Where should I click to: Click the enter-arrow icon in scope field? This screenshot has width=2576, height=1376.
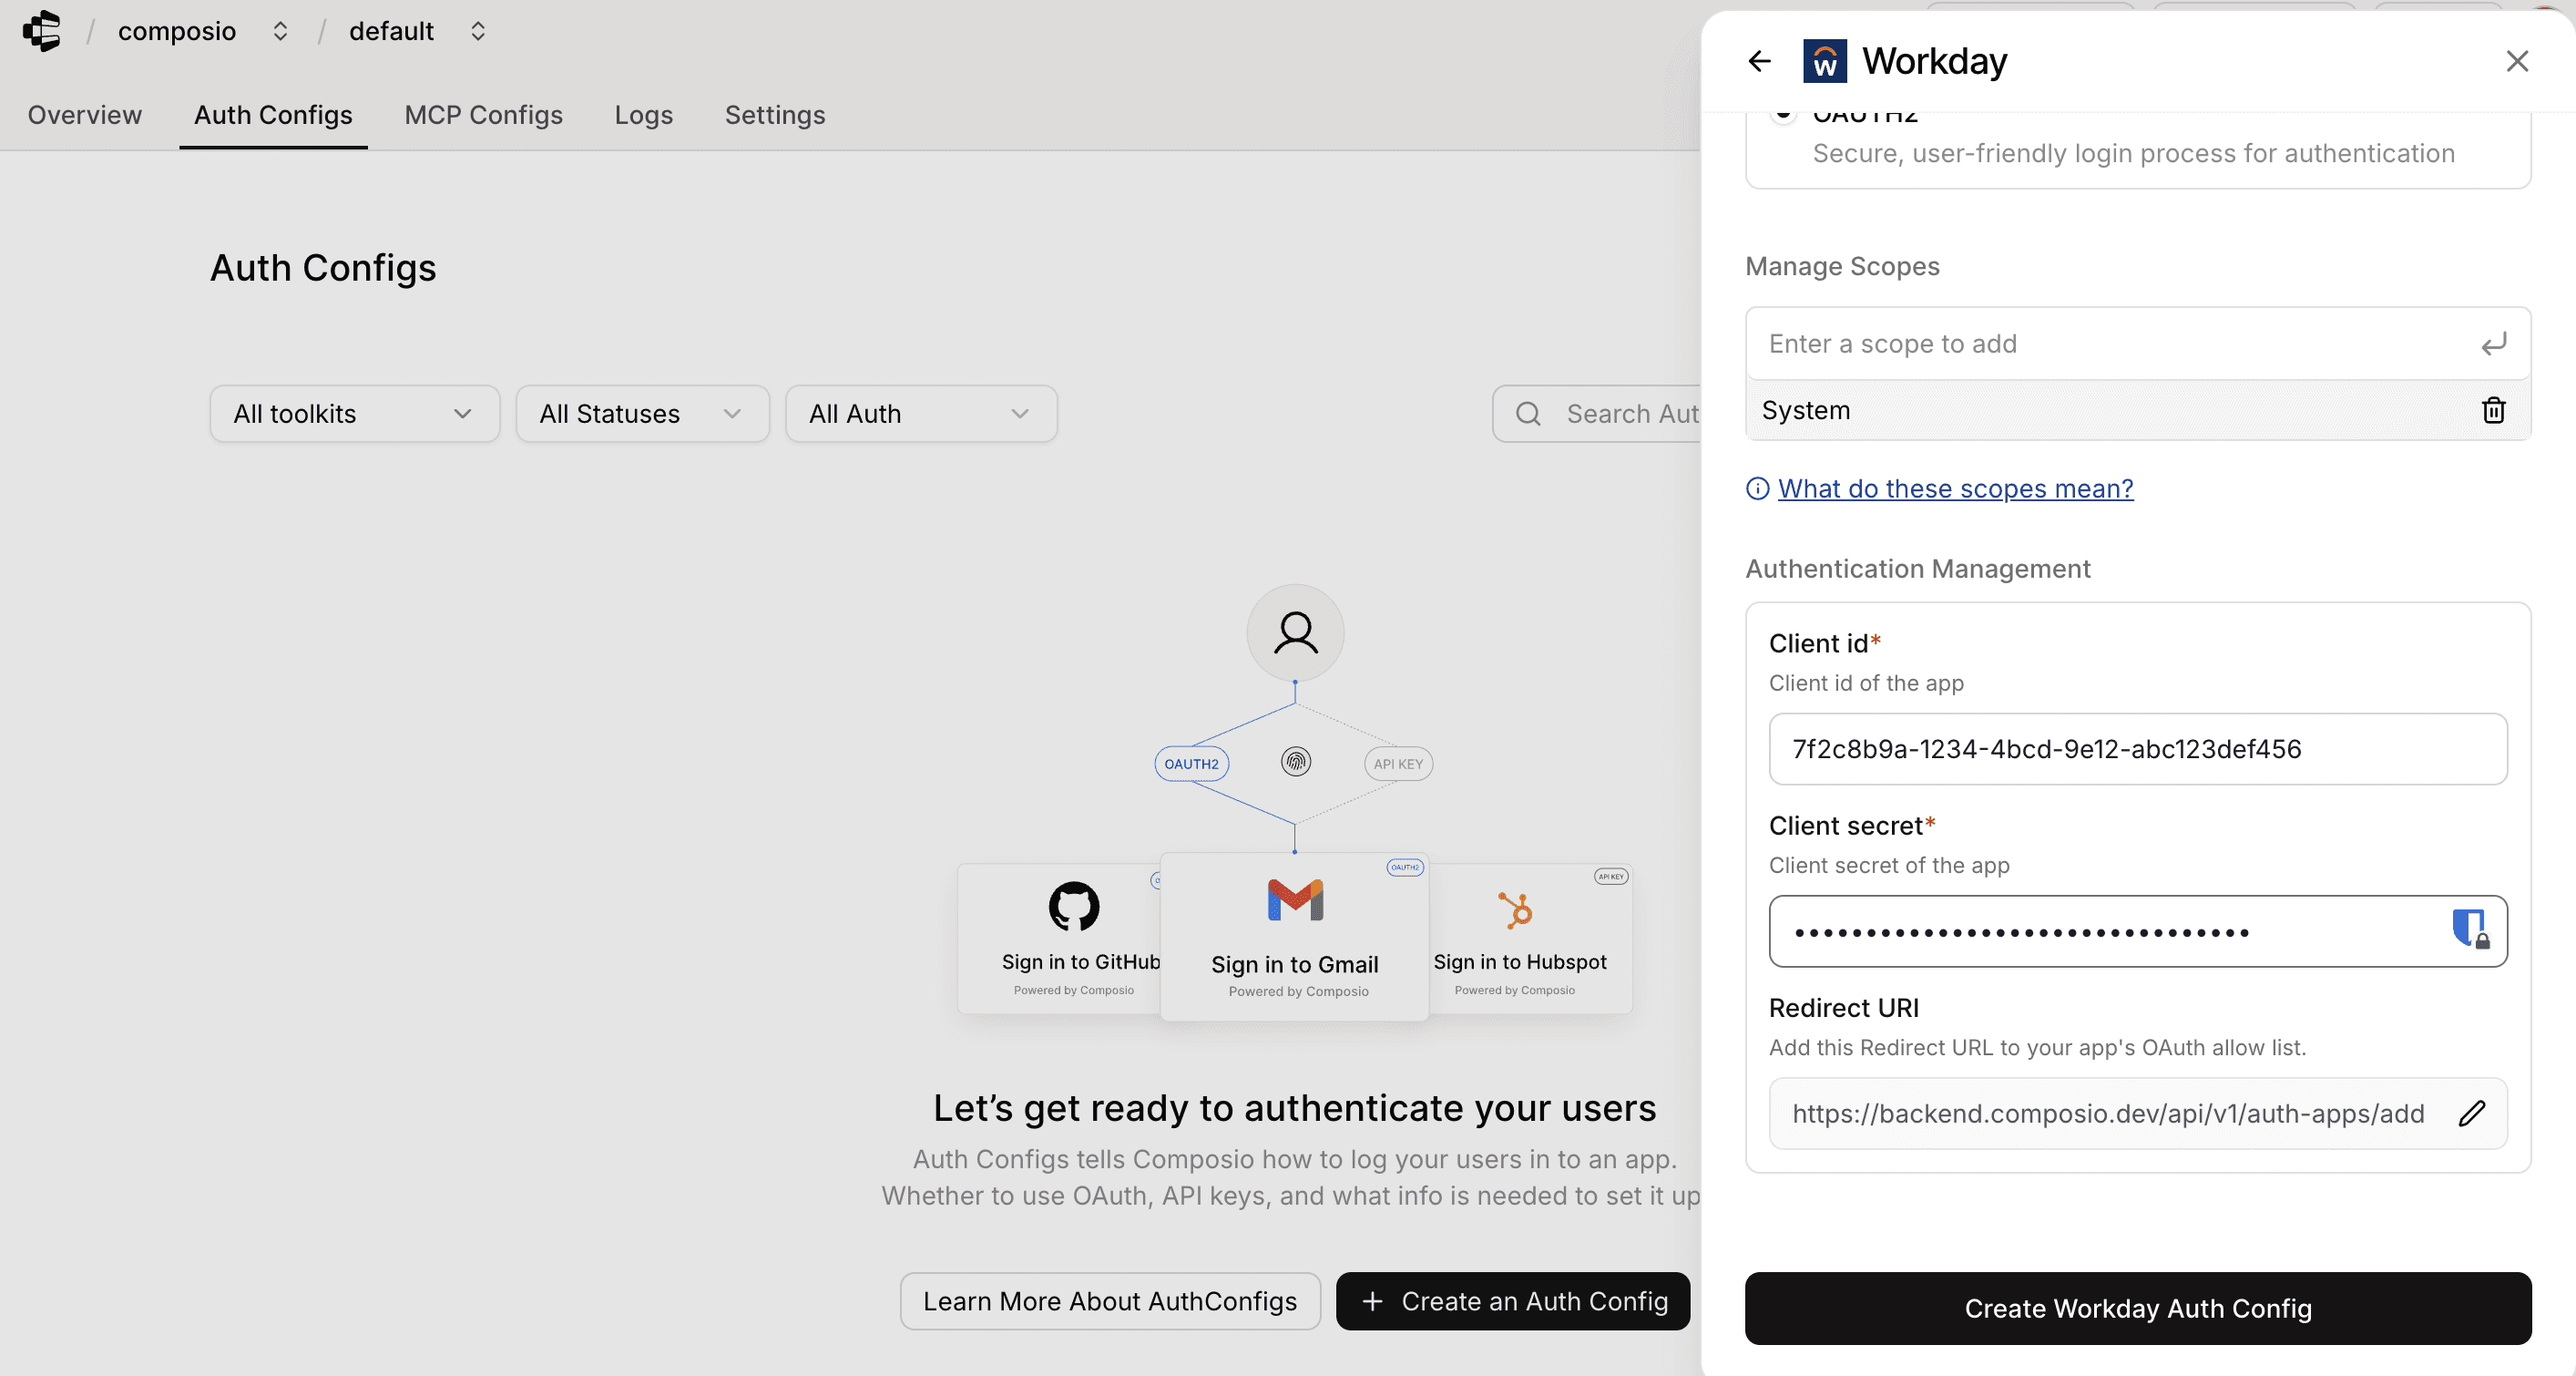click(2493, 344)
